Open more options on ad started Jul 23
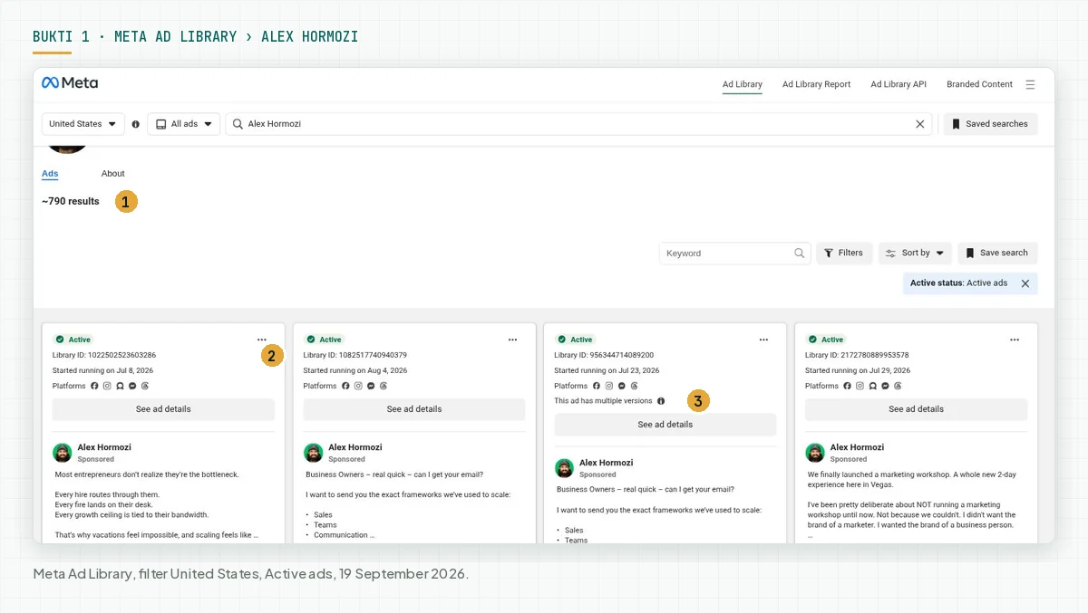The image size is (1088, 613). point(763,340)
